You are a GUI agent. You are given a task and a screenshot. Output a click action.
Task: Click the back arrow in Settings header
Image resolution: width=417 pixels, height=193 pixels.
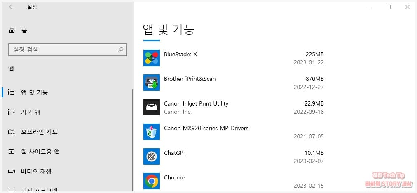click(12, 7)
